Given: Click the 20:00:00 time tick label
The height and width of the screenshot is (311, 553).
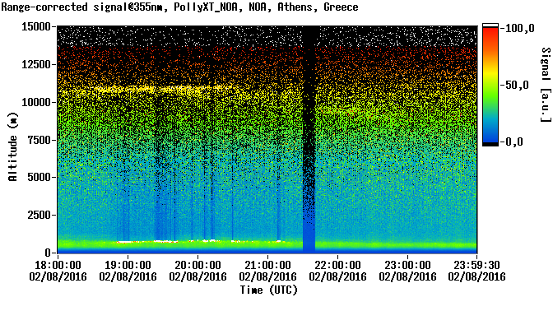Looking at the screenshot, I should click(197, 271).
